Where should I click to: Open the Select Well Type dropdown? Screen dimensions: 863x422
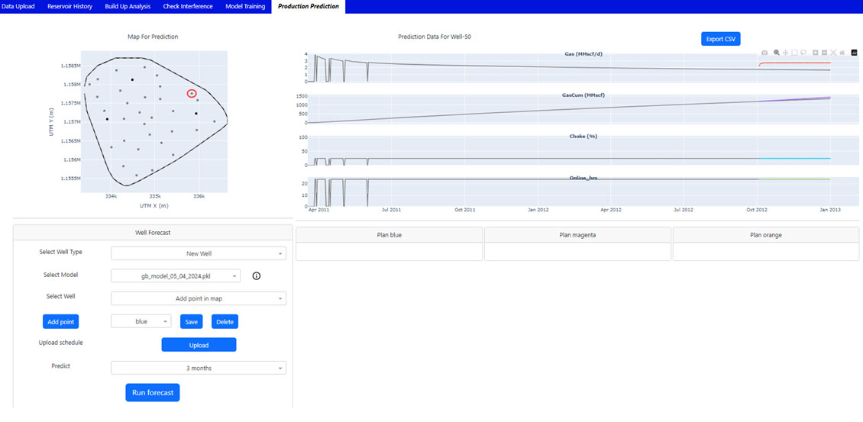(x=199, y=253)
